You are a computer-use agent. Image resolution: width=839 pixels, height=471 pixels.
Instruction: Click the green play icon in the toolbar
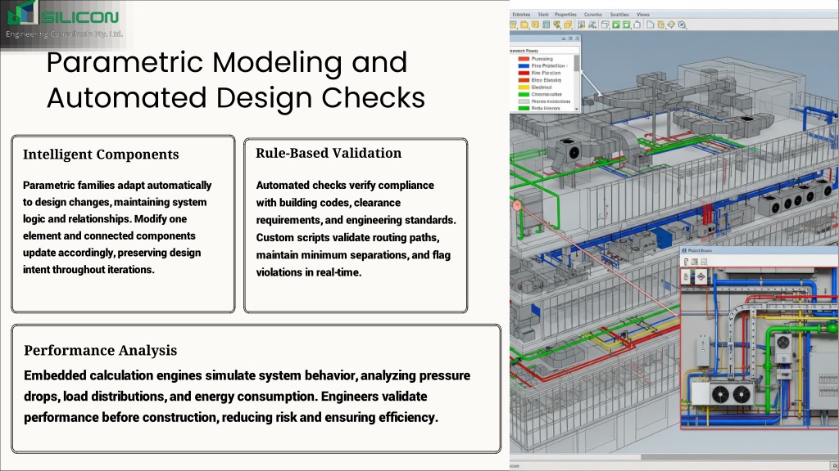[x=616, y=25]
